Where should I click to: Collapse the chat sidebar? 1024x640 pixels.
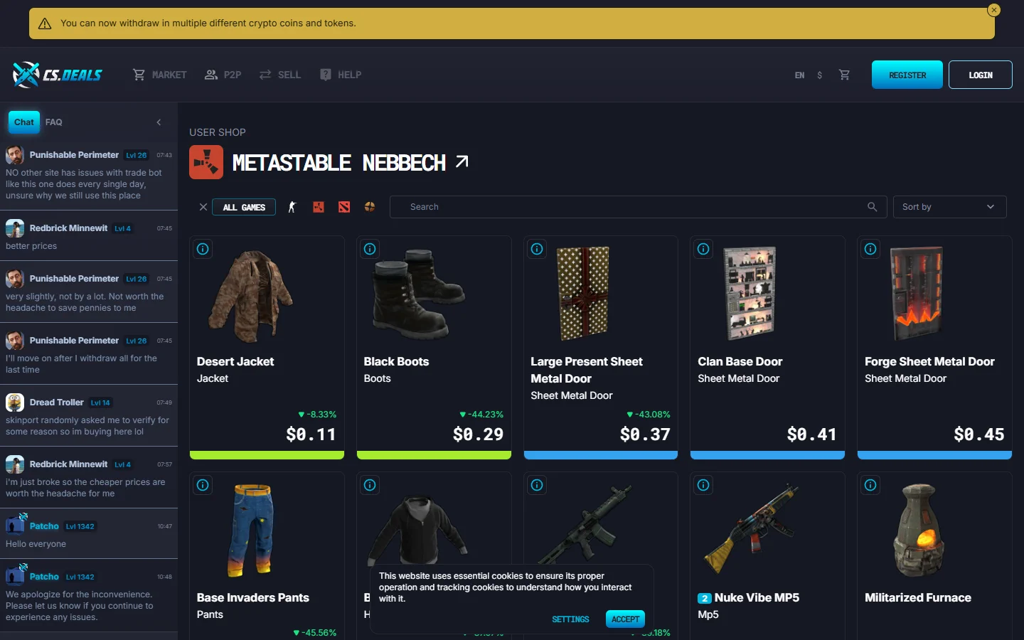tap(159, 122)
